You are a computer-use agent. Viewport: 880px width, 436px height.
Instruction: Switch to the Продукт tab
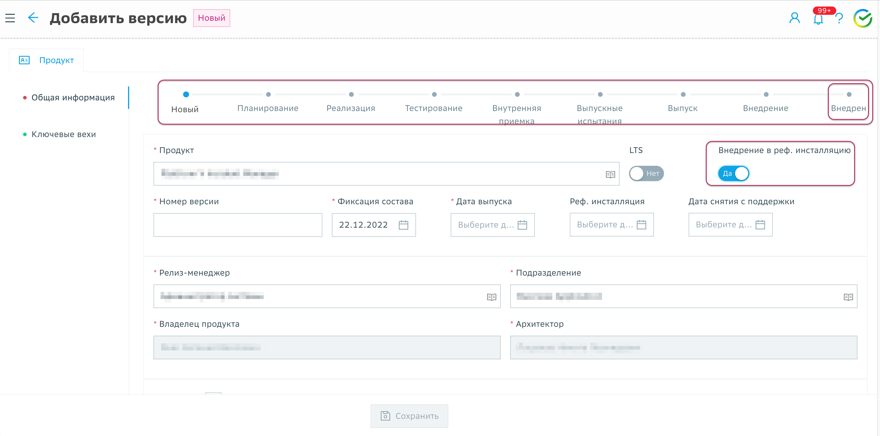coord(47,60)
